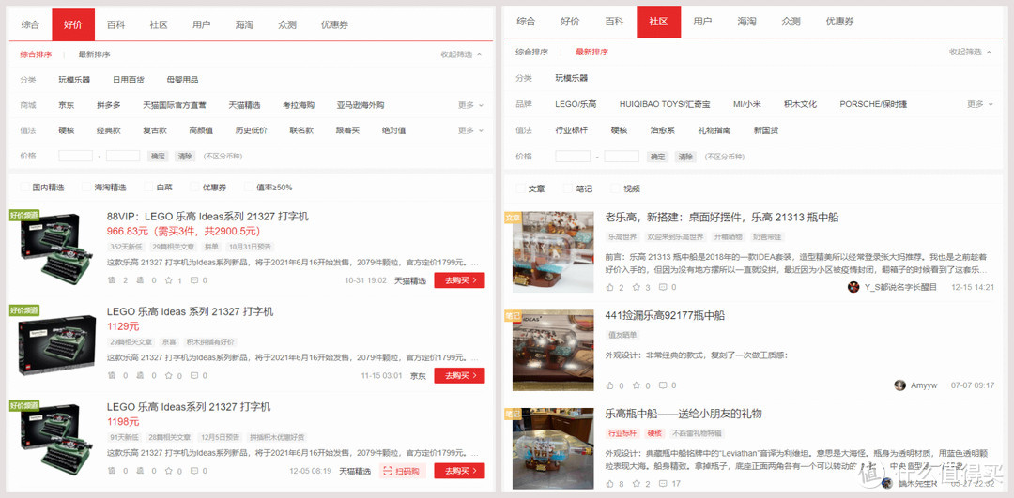Filter by 历史低价 in the 值法 row

click(x=251, y=129)
